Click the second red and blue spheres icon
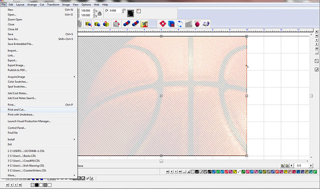The width and height of the screenshot is (320, 189). point(135,24)
